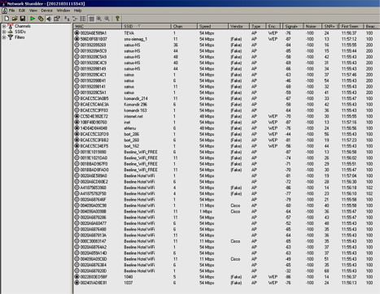
Task: Open the Device menu
Action: coord(46,11)
